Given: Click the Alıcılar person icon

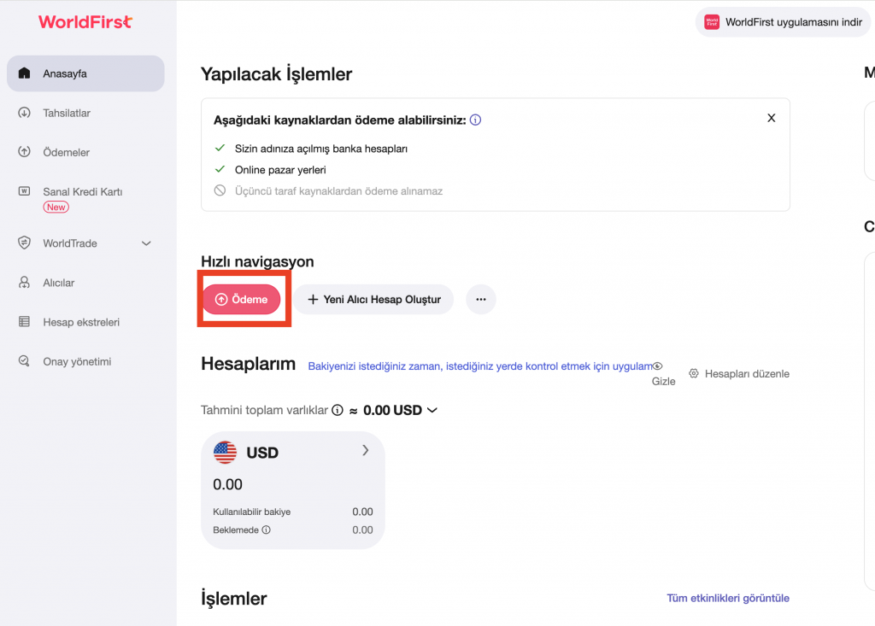Looking at the screenshot, I should pyautogui.click(x=25, y=283).
